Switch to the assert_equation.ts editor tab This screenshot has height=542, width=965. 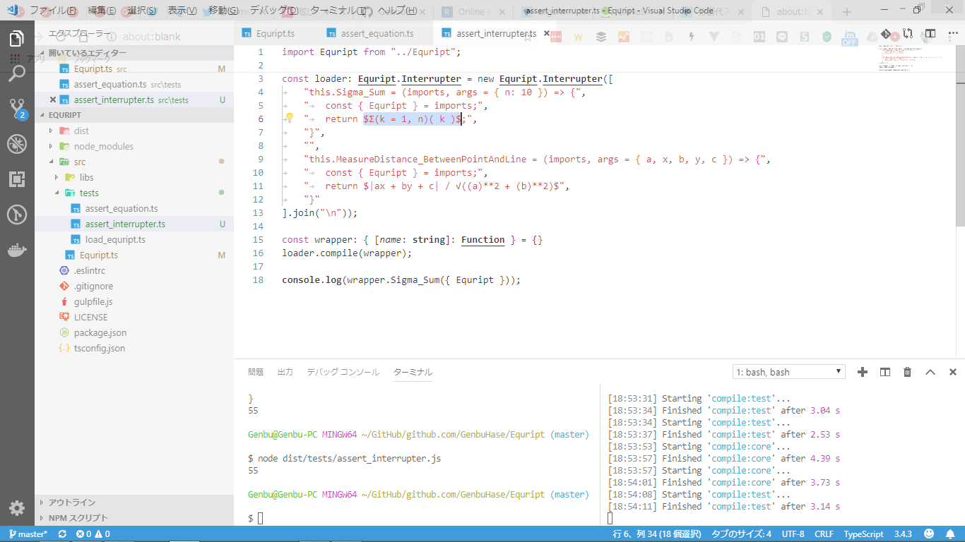point(377,33)
